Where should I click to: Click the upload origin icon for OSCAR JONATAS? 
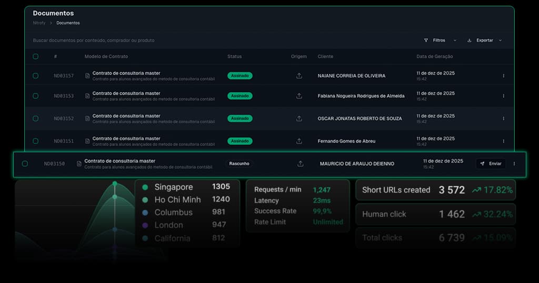pyautogui.click(x=299, y=118)
